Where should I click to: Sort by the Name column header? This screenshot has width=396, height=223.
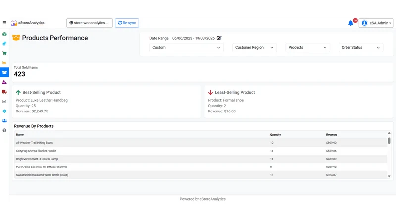coord(20,135)
